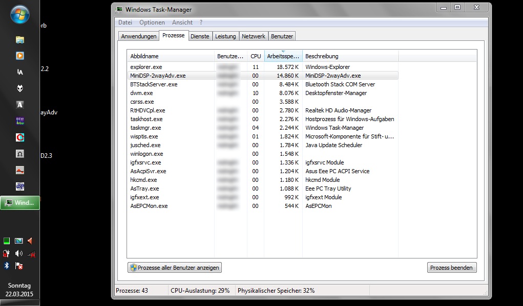
Task: Select the explorer.exe process name
Action: point(146,67)
